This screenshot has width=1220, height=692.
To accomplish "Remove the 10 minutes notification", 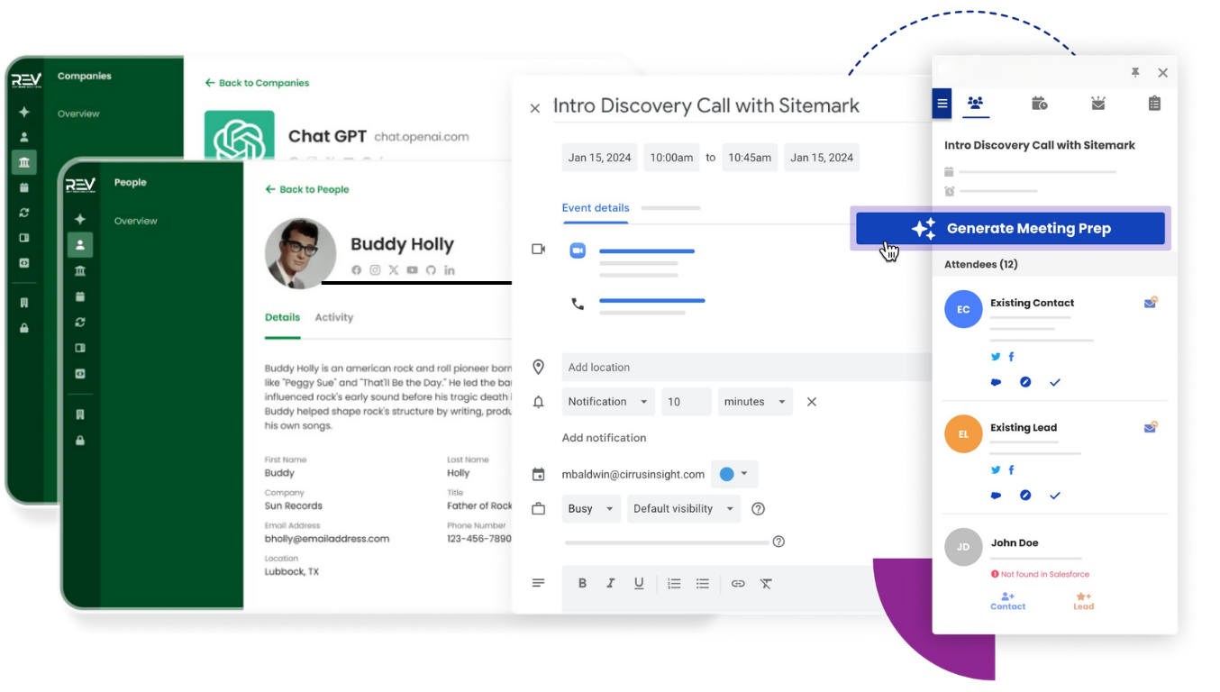I will (812, 402).
